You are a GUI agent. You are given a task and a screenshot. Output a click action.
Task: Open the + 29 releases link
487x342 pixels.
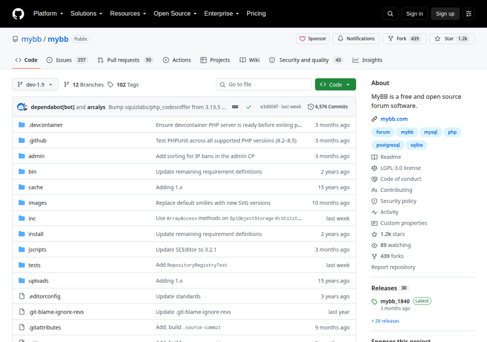[385, 321]
